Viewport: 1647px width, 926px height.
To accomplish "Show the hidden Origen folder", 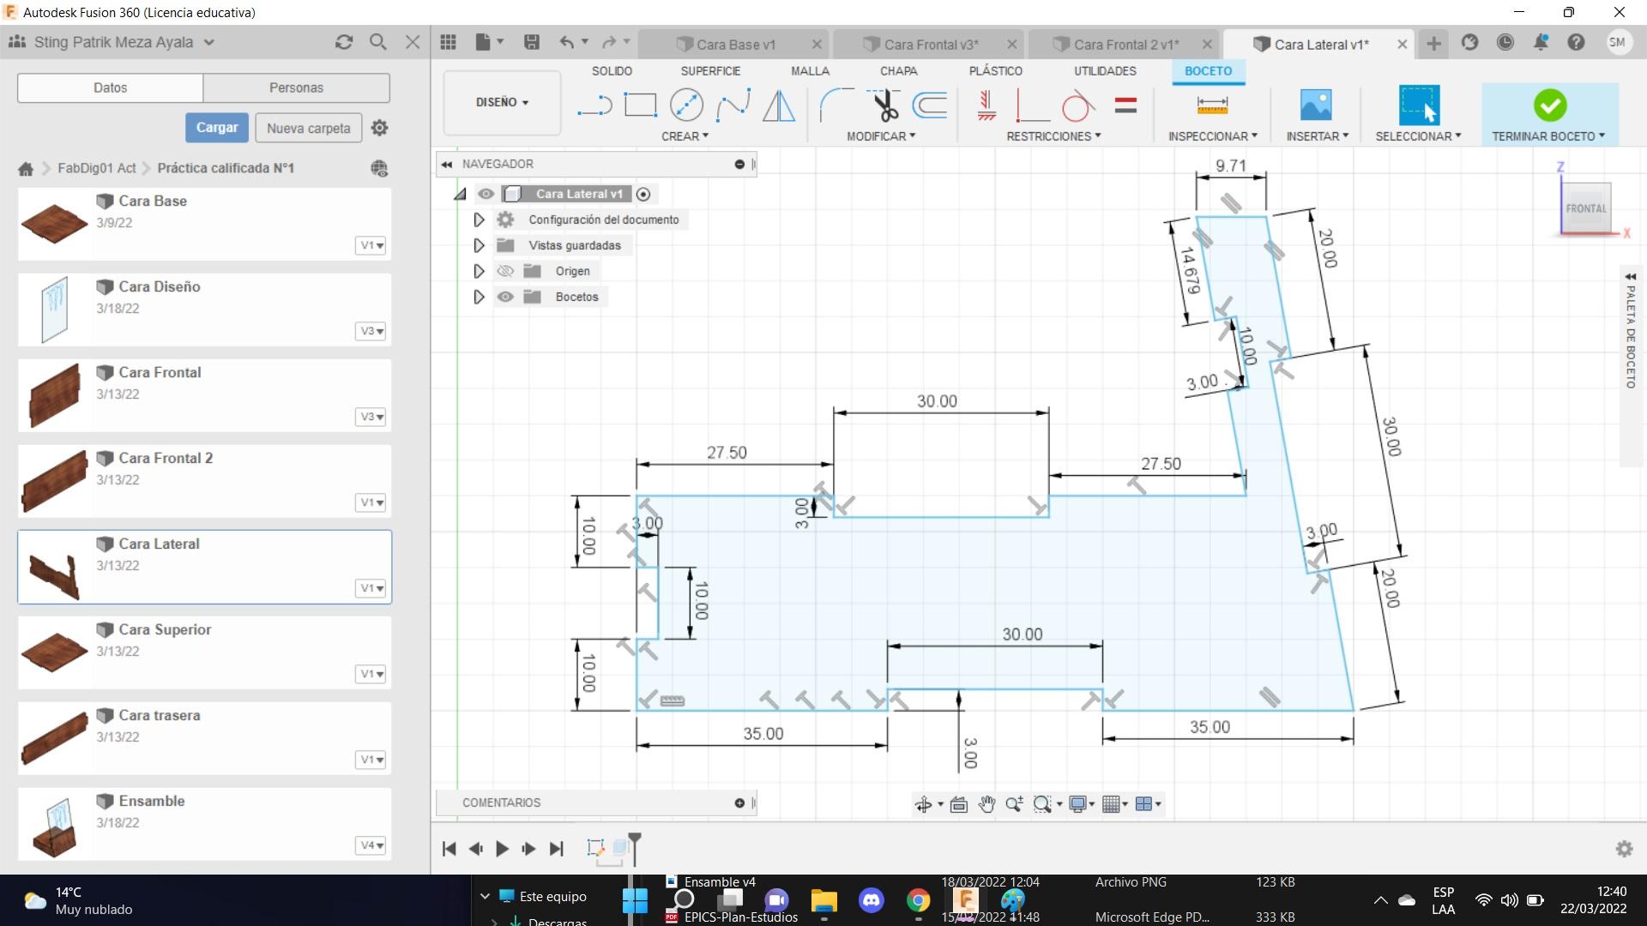I will click(x=505, y=271).
